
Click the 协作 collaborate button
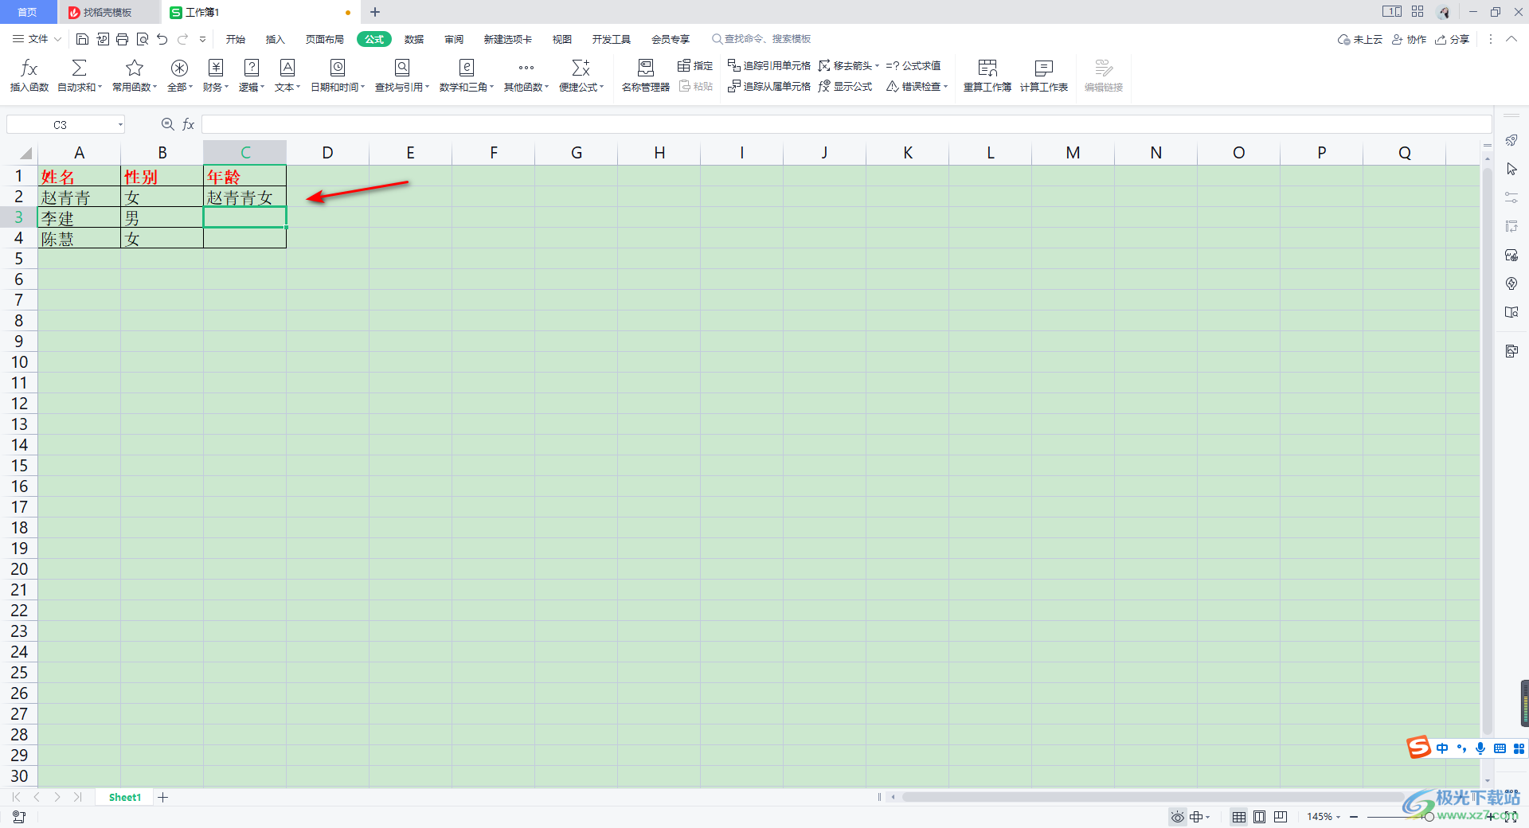(x=1409, y=39)
